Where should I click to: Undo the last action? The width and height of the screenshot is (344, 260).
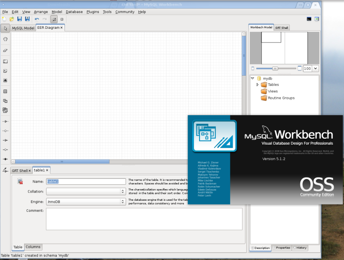coord(37,19)
